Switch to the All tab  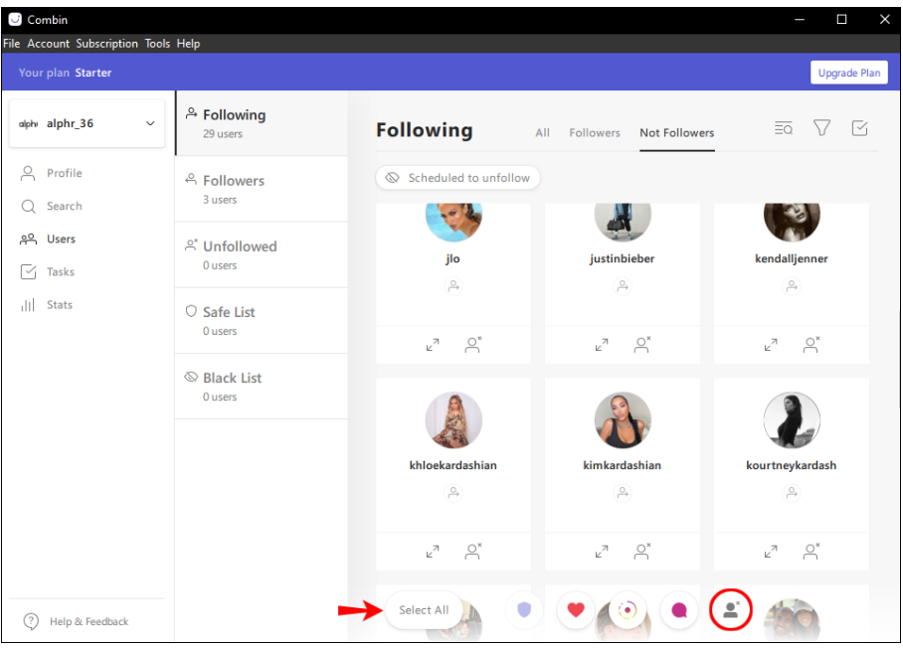[x=542, y=133]
